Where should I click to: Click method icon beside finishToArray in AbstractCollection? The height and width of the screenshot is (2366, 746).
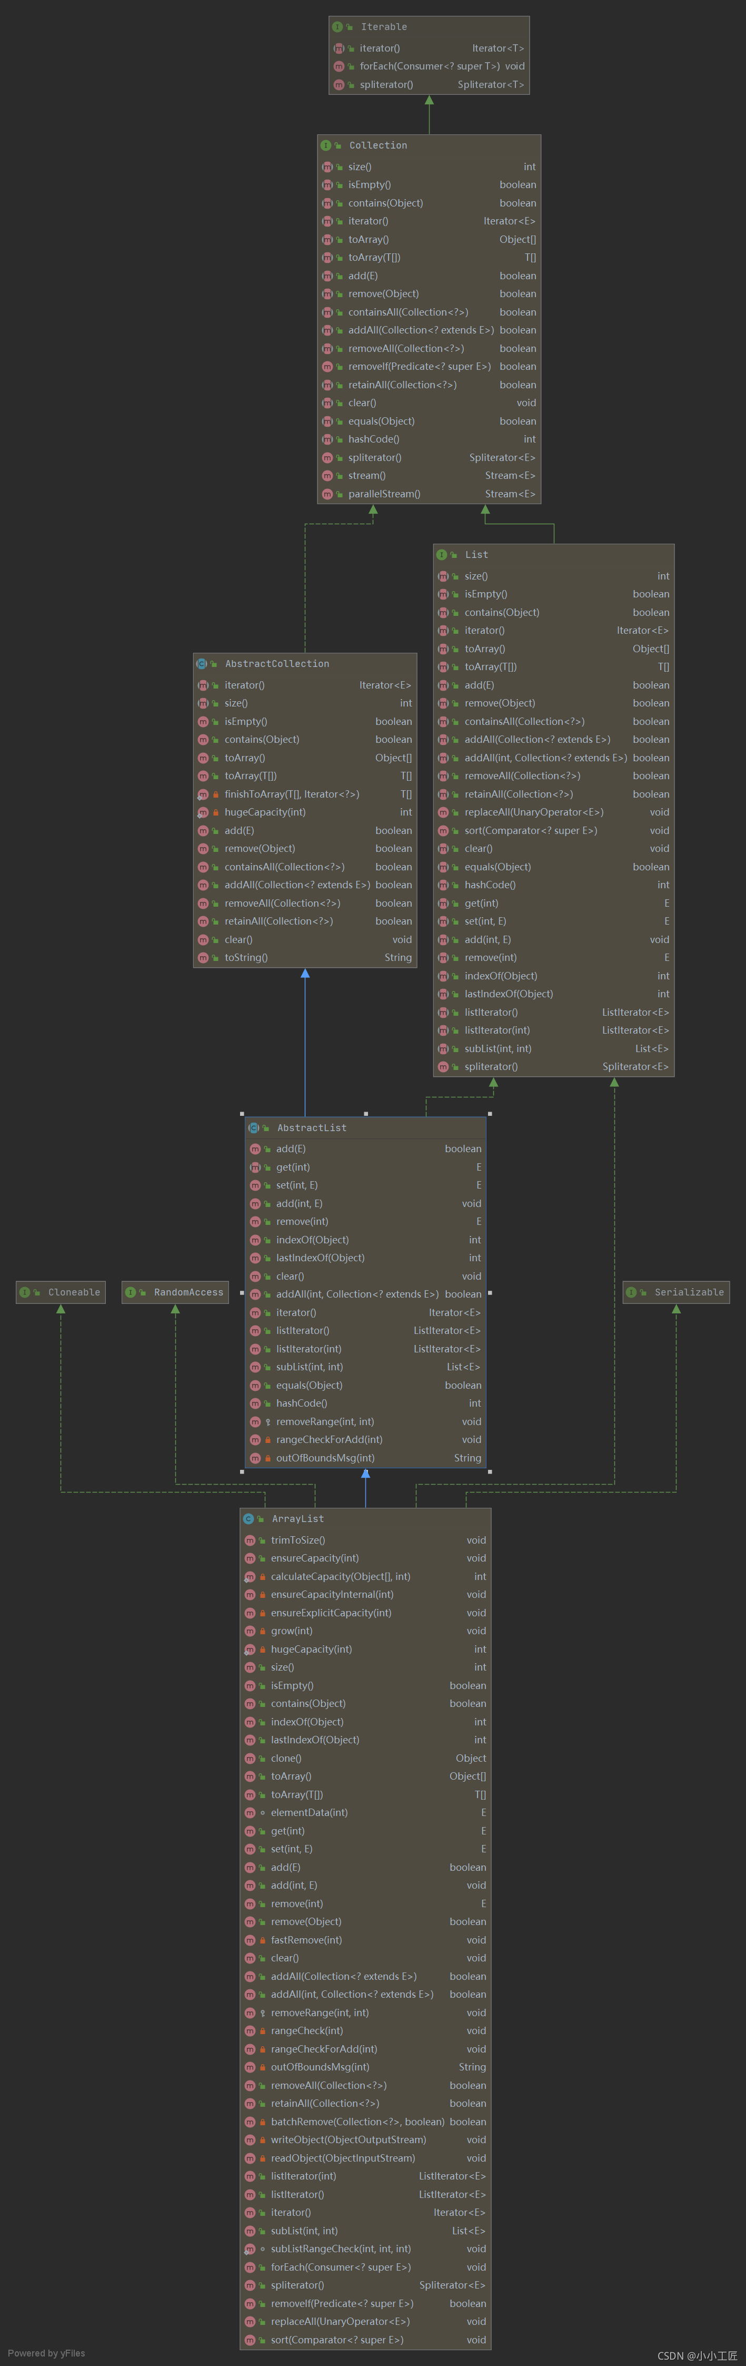(203, 794)
